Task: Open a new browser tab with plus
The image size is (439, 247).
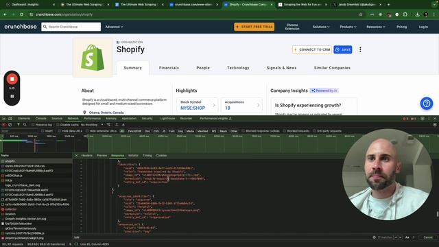Action: point(388,5)
